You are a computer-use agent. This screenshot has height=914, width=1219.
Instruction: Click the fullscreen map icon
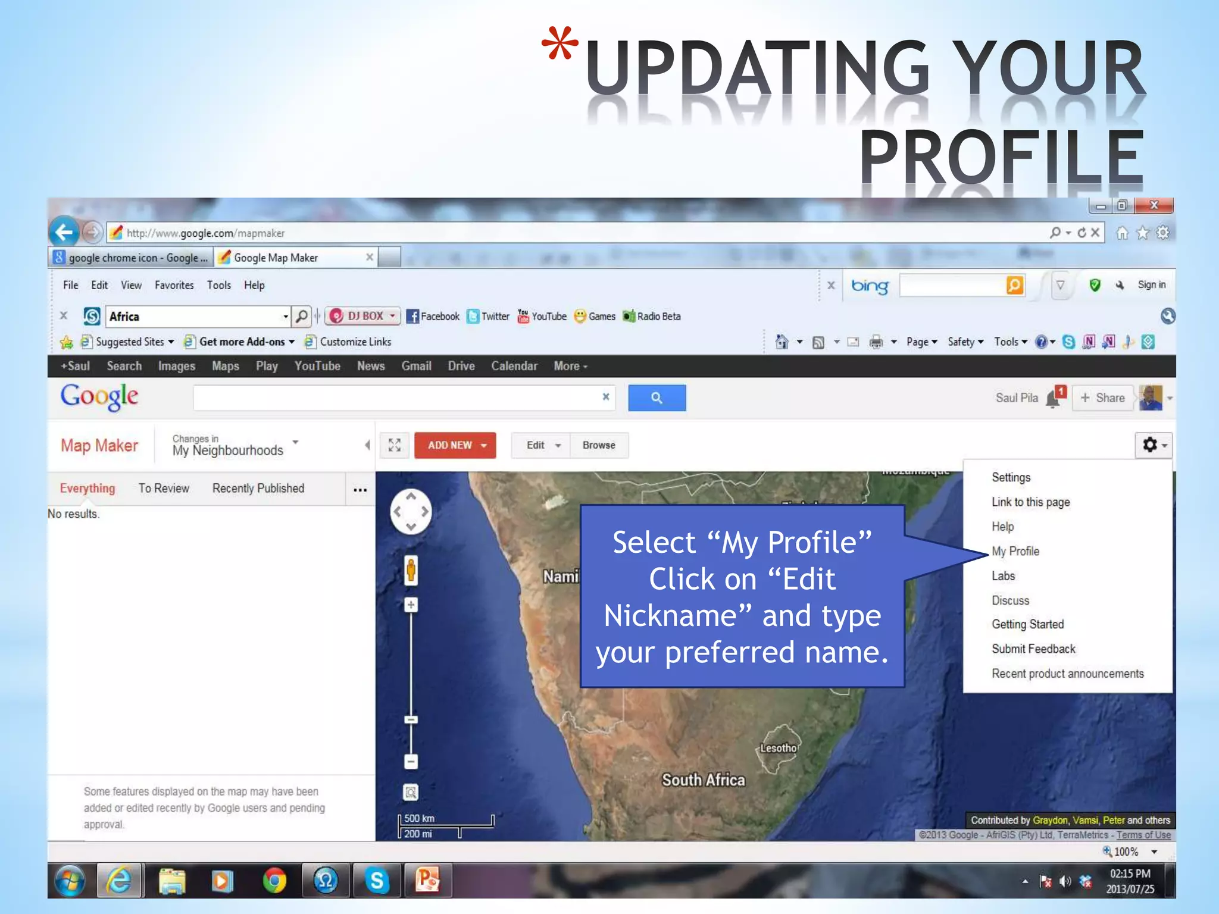pos(394,445)
